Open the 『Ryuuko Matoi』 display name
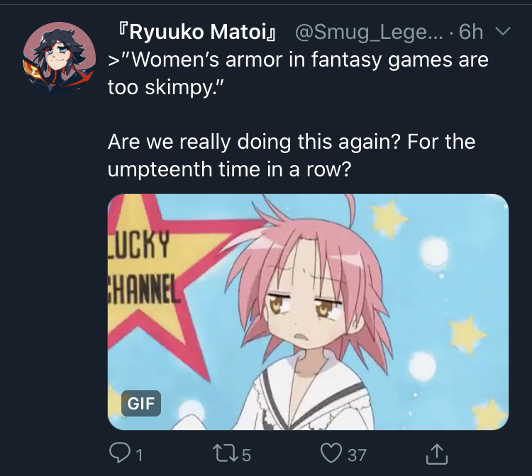 coord(196,32)
